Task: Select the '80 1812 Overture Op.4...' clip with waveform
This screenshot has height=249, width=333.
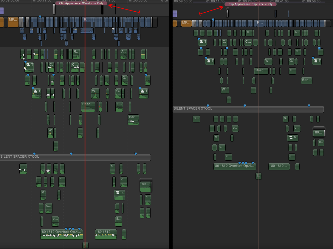Action: point(61,234)
